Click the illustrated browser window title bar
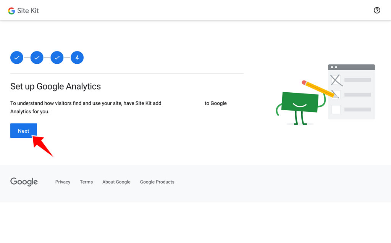Viewport: 391px width, 243px height. point(351,67)
